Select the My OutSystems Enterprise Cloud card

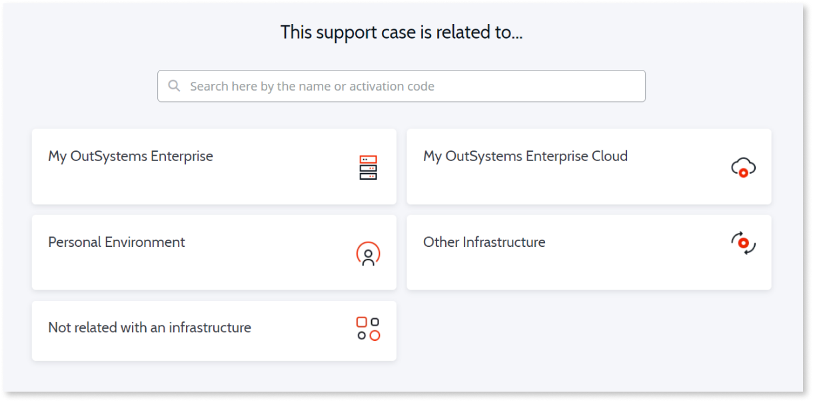pos(588,166)
